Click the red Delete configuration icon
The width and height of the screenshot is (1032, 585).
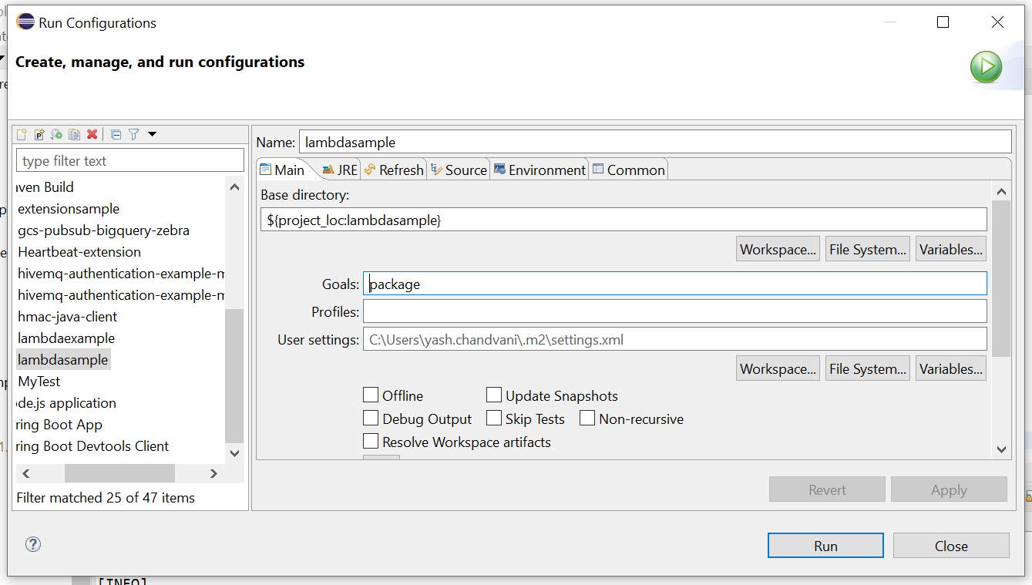92,134
